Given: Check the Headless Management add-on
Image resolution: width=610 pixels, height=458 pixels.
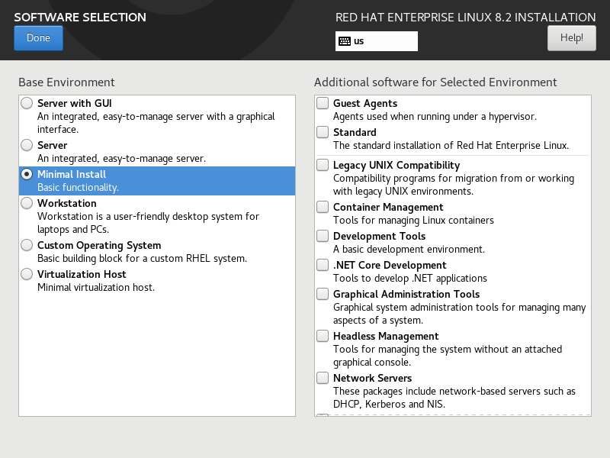Looking at the screenshot, I should [x=323, y=336].
